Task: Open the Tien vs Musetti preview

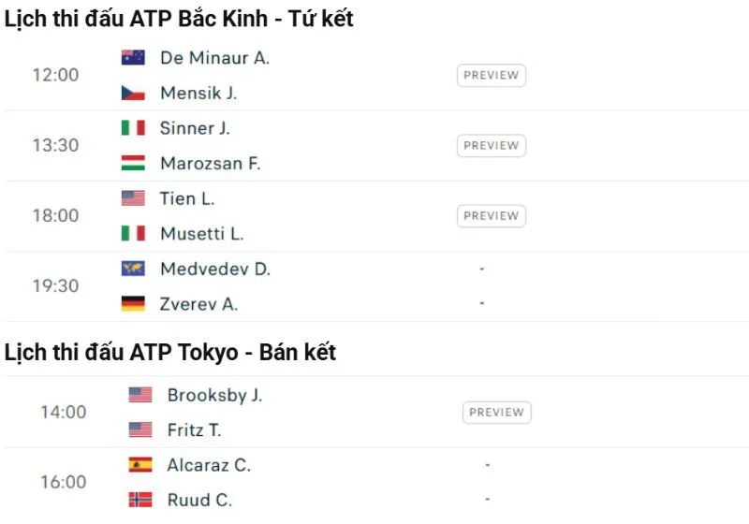Action: (492, 216)
